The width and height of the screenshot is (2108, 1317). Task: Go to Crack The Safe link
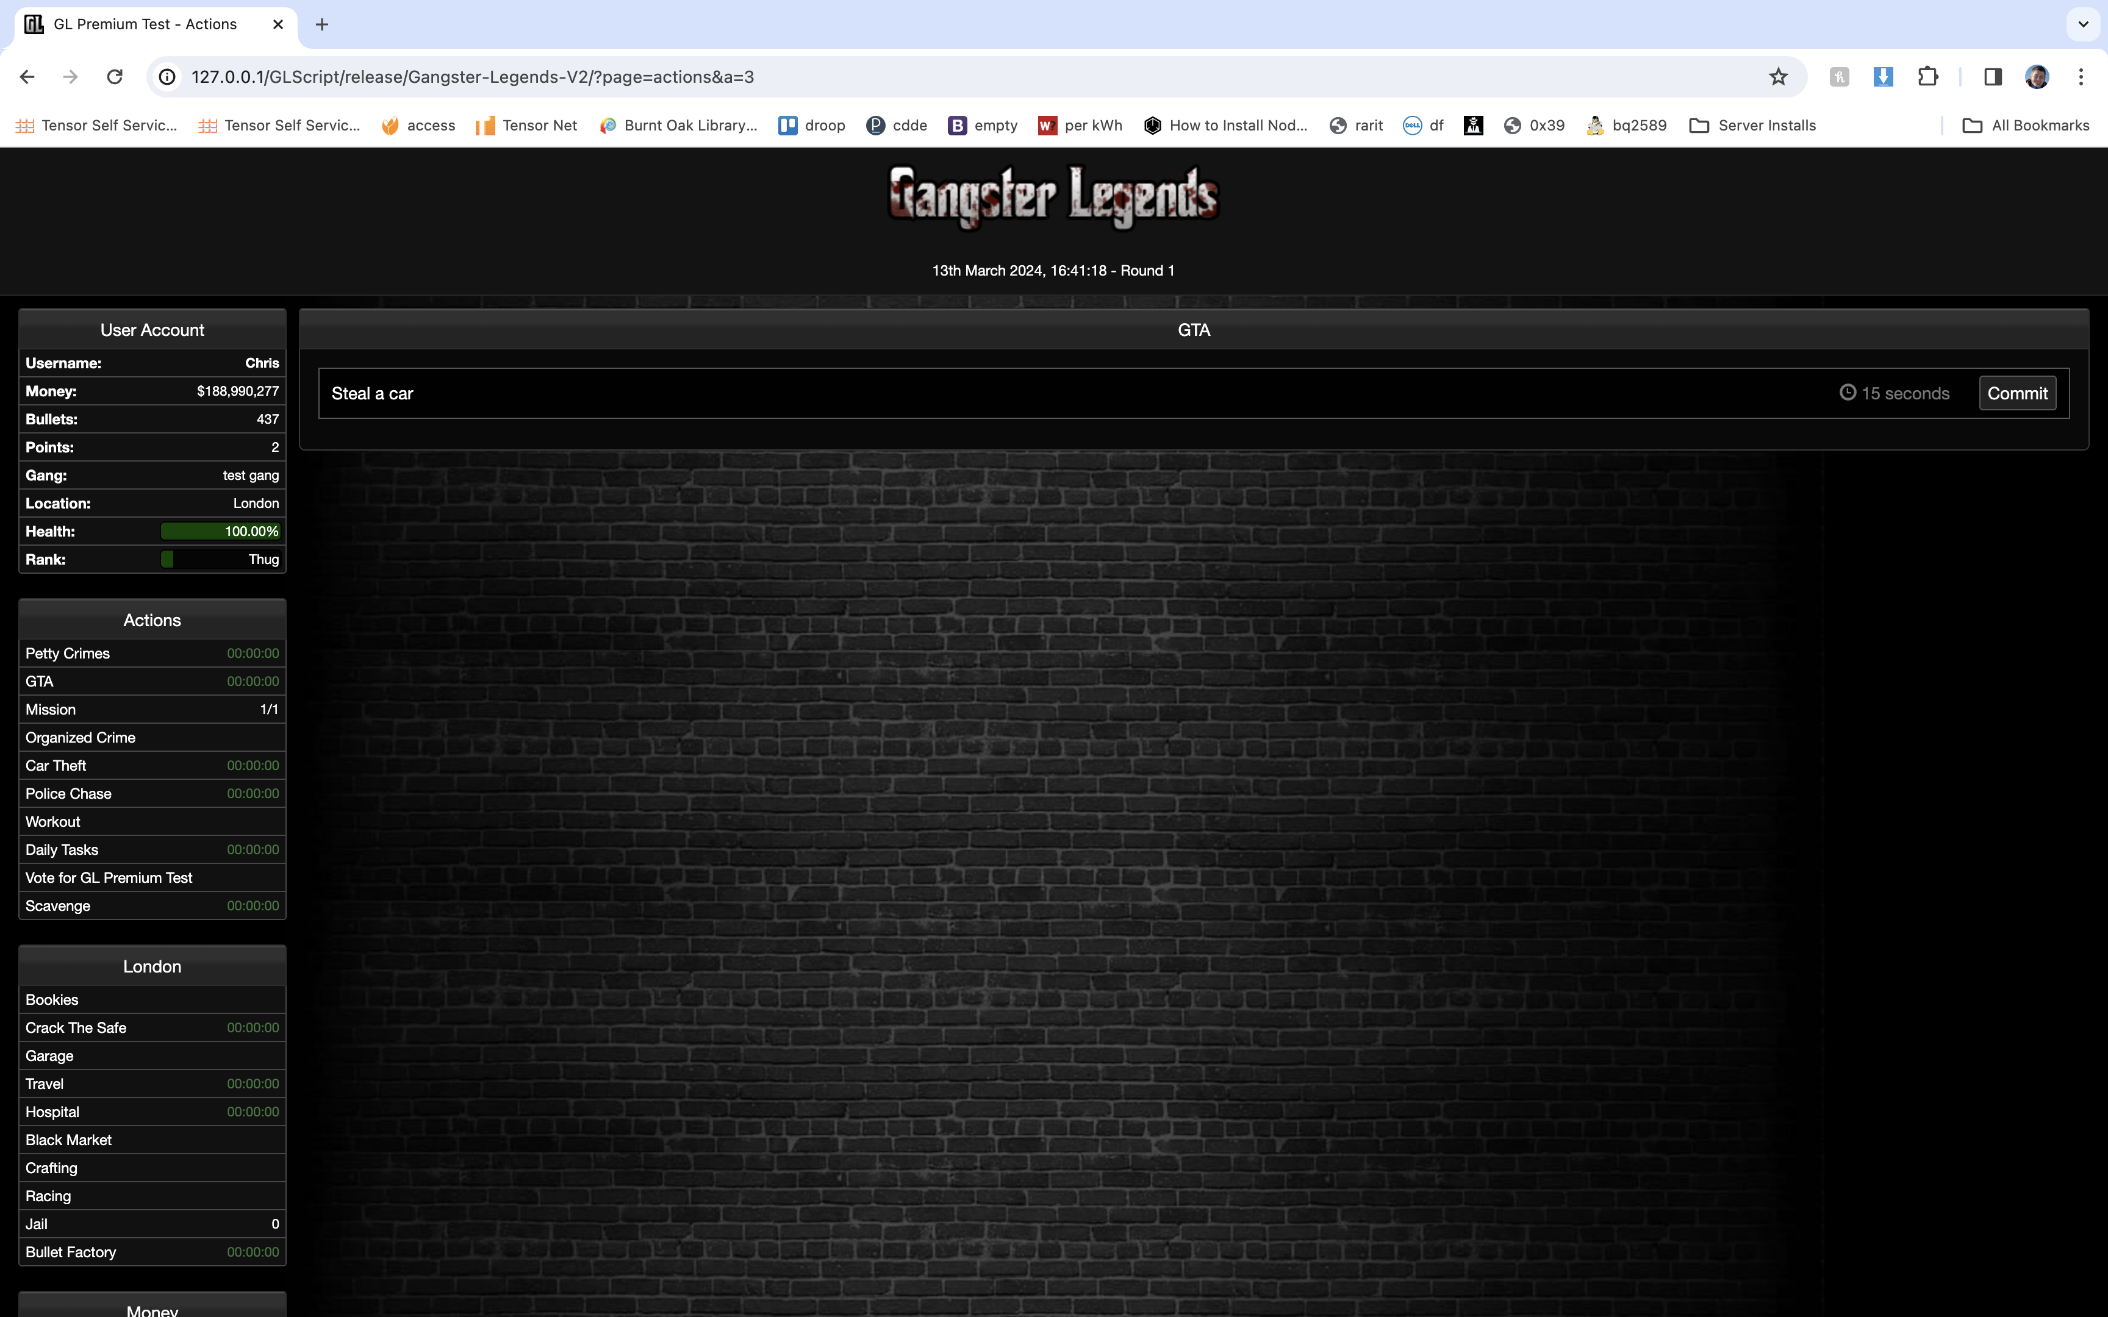(76, 1028)
